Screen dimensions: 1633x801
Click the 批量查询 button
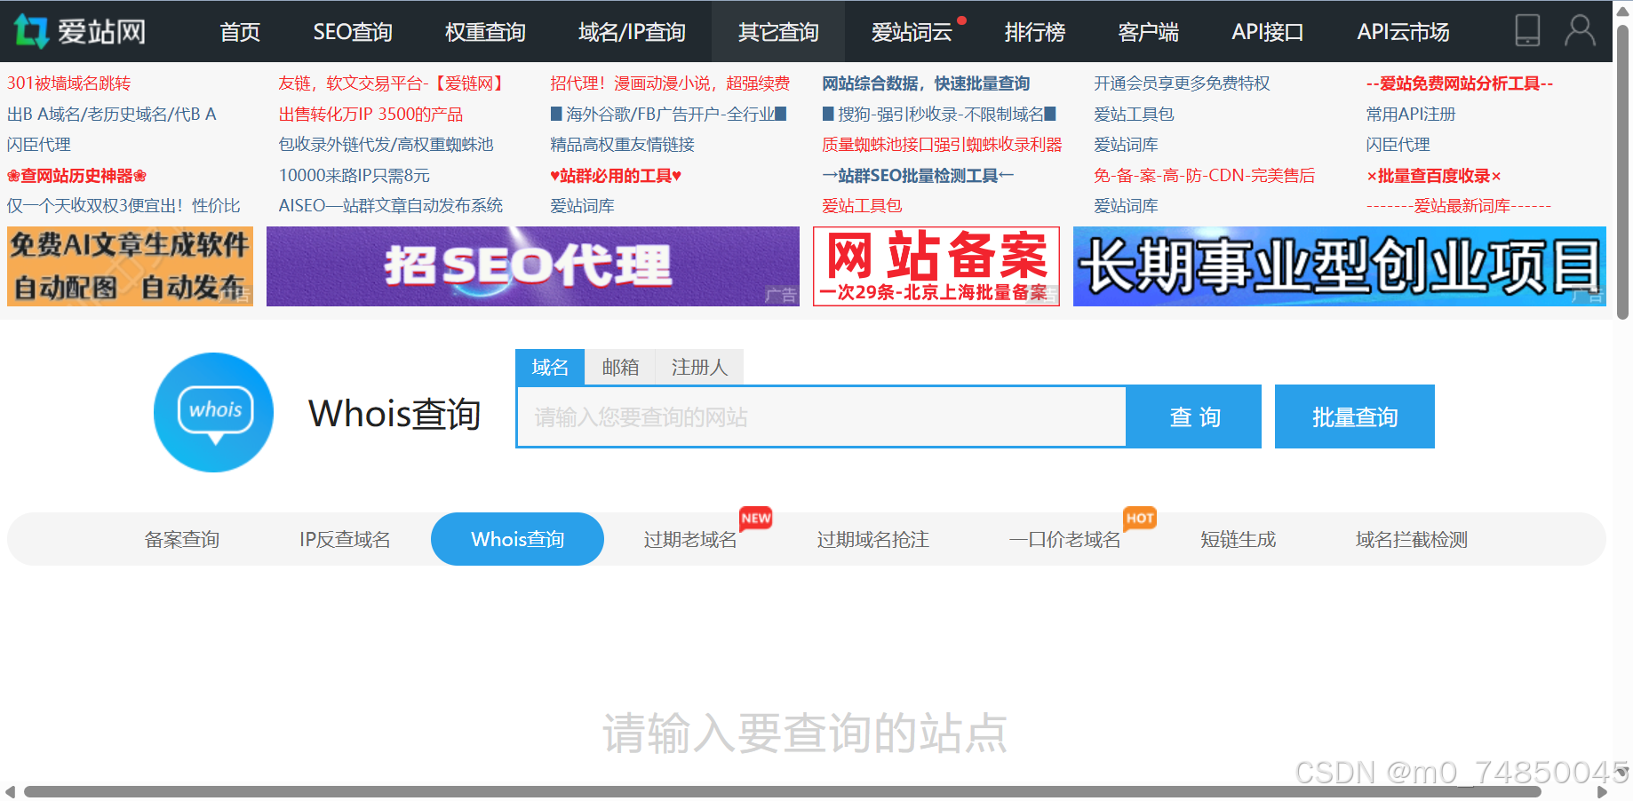tap(1355, 416)
